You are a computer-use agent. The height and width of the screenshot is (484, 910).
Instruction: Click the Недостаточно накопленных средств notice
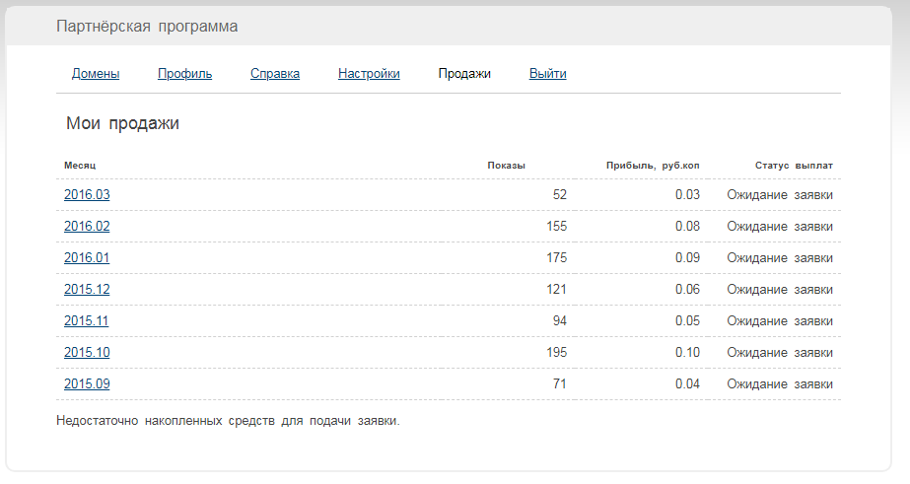(x=228, y=421)
